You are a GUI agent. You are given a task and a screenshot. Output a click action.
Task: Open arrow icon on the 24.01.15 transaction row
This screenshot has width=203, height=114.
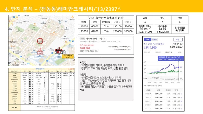181,98
